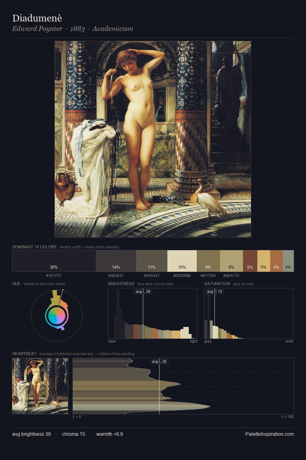The image size is (306, 460).
Task: Click the 'Diadumenè' title
Action: pos(37,18)
